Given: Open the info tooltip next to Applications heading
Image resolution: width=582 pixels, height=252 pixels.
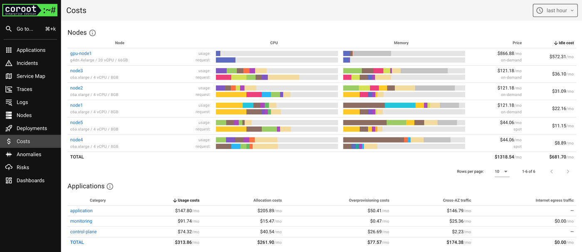Looking at the screenshot, I should pyautogui.click(x=110, y=186).
